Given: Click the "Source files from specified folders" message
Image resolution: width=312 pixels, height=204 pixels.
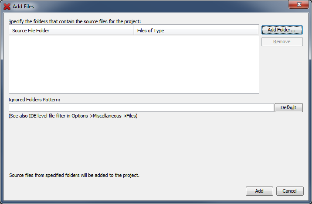Looking at the screenshot, I should coord(74,176).
